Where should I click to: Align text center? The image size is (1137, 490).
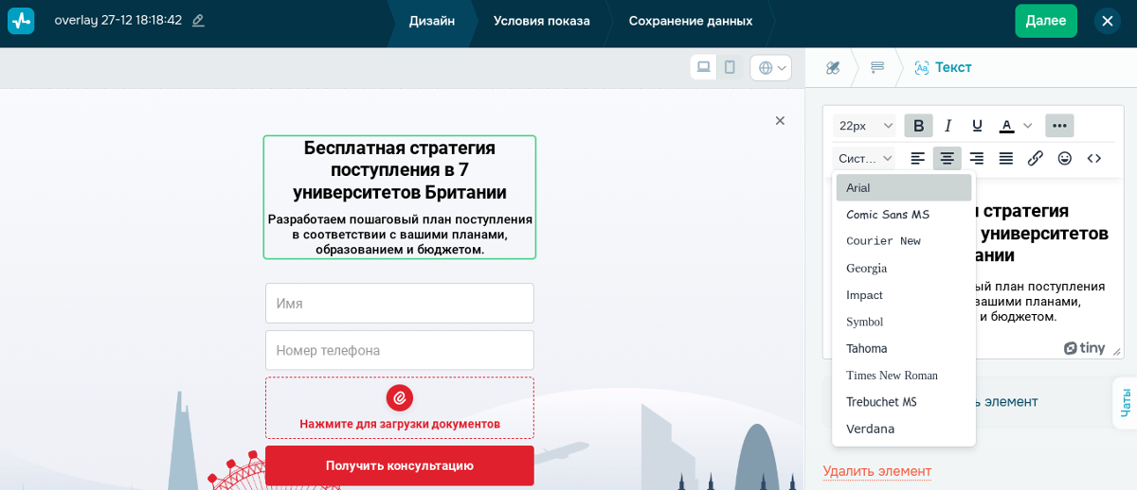tap(947, 158)
